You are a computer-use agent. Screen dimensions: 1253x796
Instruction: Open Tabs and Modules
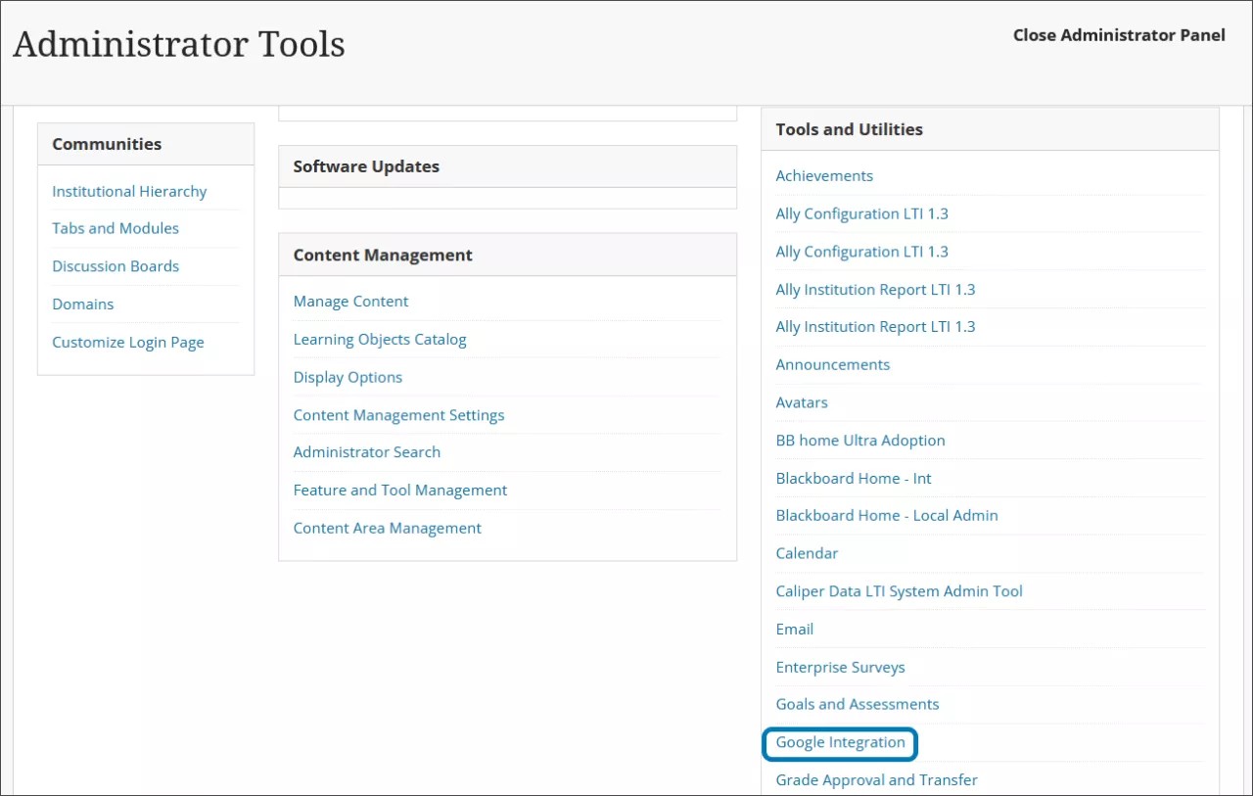[115, 228]
